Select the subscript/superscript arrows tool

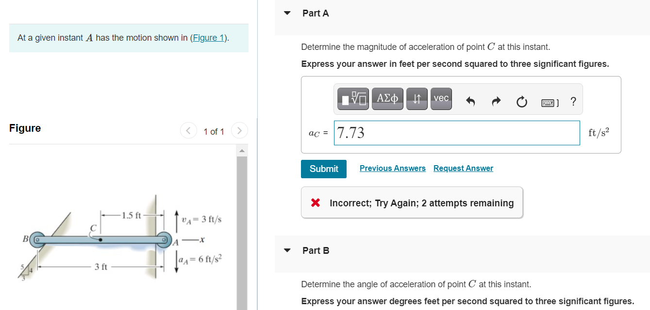coord(417,98)
